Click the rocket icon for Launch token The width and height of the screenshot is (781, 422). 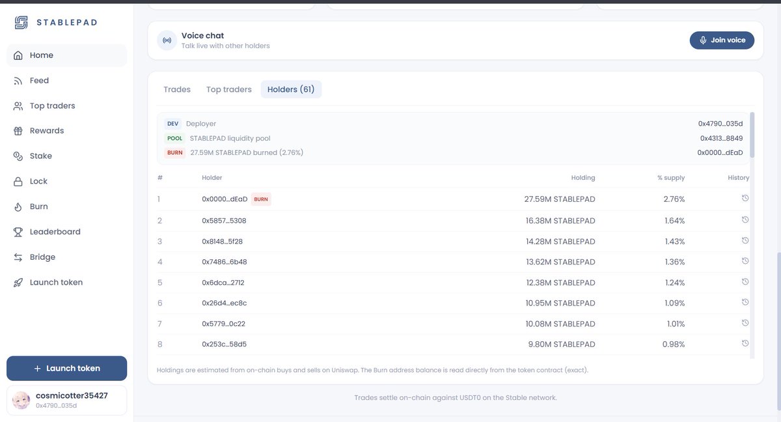point(18,283)
